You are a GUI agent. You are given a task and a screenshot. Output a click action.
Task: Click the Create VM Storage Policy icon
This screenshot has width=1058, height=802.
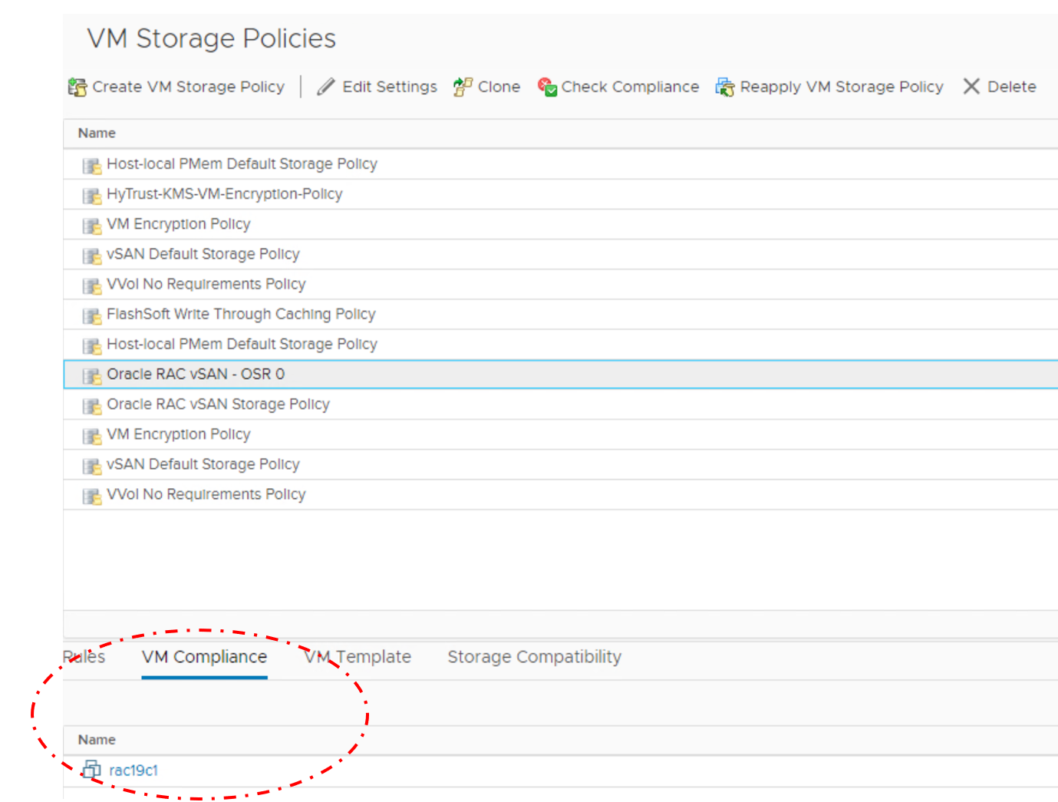click(x=77, y=87)
